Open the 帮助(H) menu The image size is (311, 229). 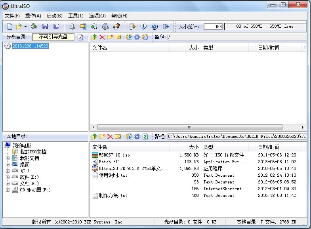[119, 16]
